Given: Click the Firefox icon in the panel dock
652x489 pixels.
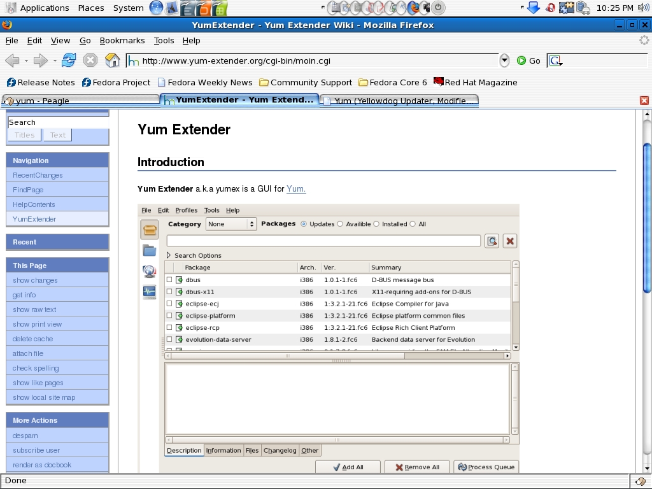Looking at the screenshot, I should point(413,8).
